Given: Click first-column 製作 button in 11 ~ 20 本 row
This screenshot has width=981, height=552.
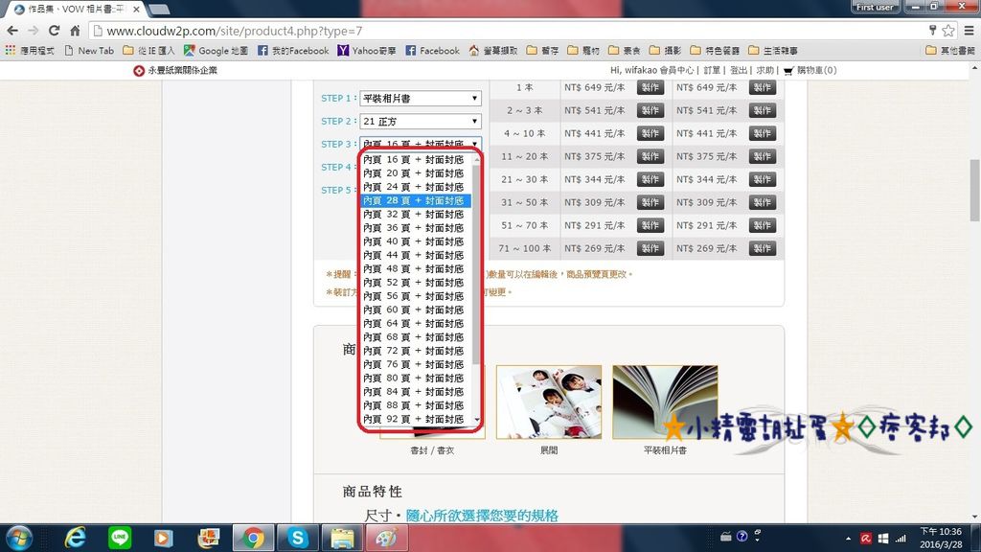Looking at the screenshot, I should click(x=650, y=156).
